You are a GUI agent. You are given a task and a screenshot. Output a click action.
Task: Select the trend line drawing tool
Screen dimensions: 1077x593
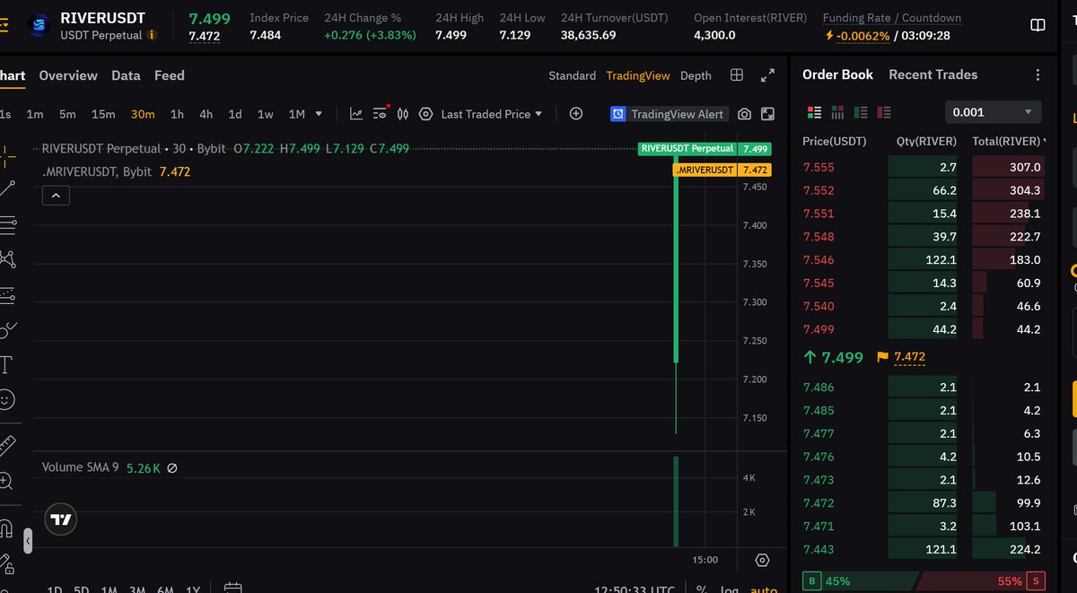coord(7,188)
